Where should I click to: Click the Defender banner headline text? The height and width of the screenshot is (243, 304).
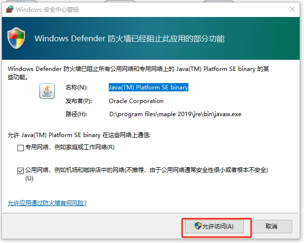pos(130,38)
